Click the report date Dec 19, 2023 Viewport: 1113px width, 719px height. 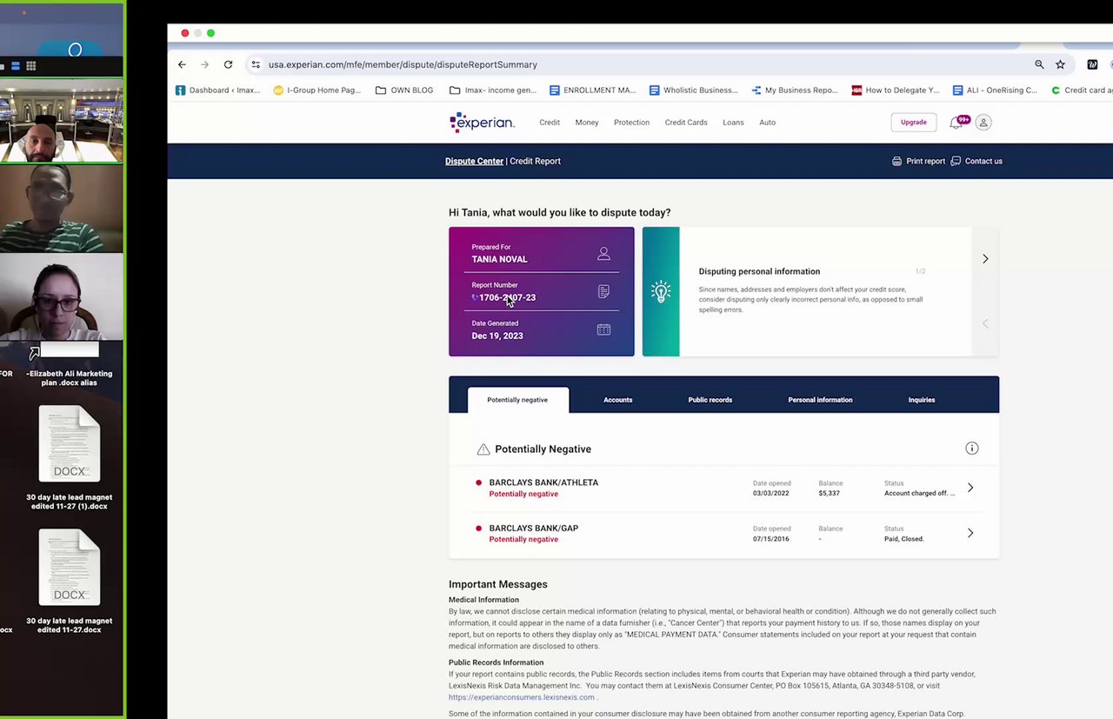coord(497,336)
